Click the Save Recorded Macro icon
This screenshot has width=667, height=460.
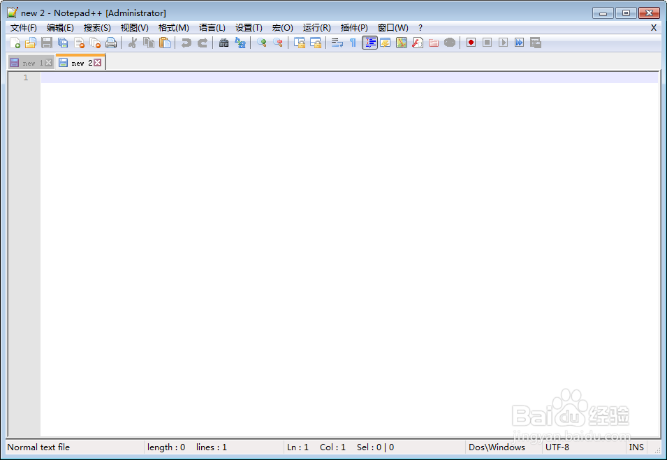pos(535,43)
